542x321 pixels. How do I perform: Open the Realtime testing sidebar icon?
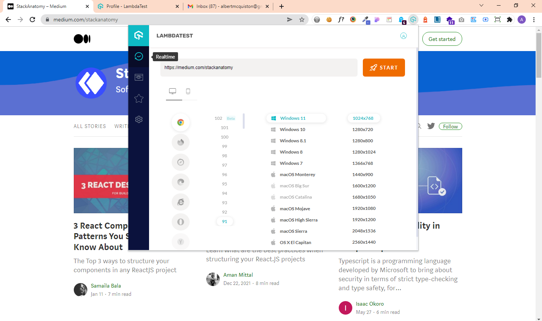pyautogui.click(x=139, y=56)
